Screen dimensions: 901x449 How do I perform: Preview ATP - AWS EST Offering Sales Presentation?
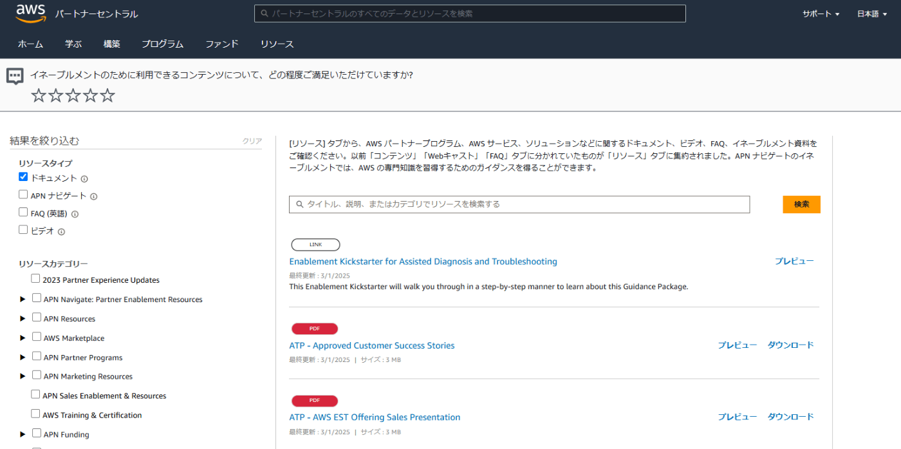(738, 417)
